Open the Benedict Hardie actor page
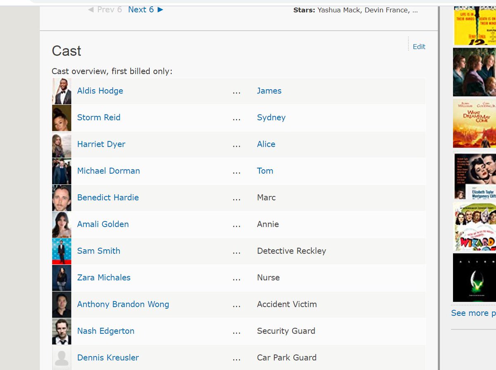The image size is (496, 370). (108, 198)
